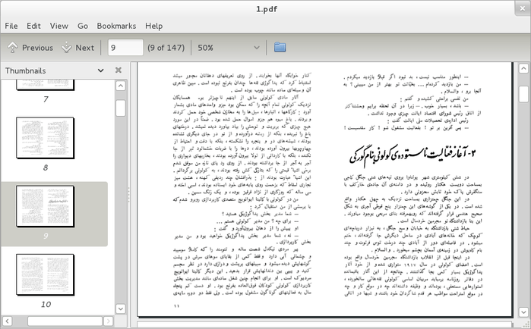Select the page 8 thumbnail
This screenshot has width=531, height=329.
coord(46,137)
